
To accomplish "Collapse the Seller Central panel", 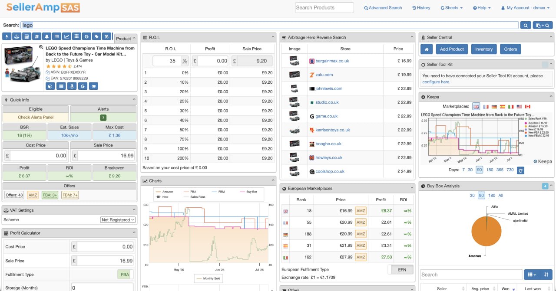I will point(551,37).
